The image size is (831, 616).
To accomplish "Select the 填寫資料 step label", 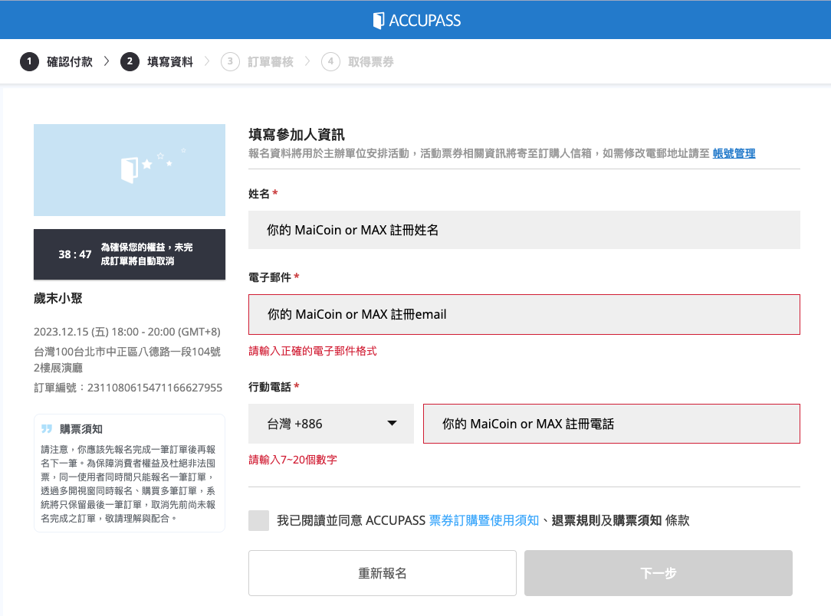I will pos(169,62).
